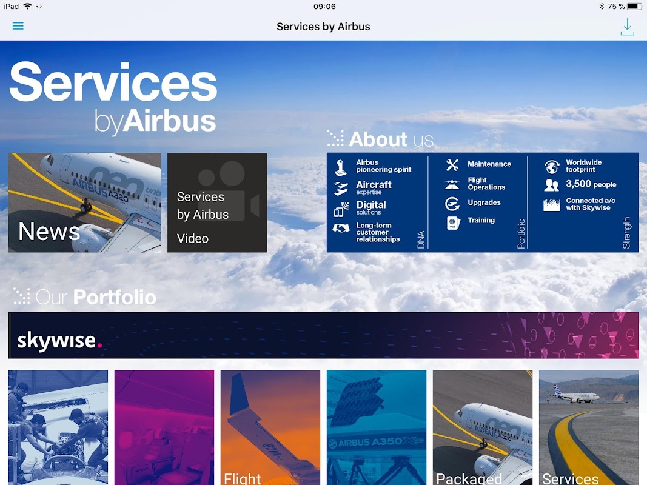This screenshot has width=647, height=485.
Task: Click the vertical DNA label
Action: [x=421, y=239]
